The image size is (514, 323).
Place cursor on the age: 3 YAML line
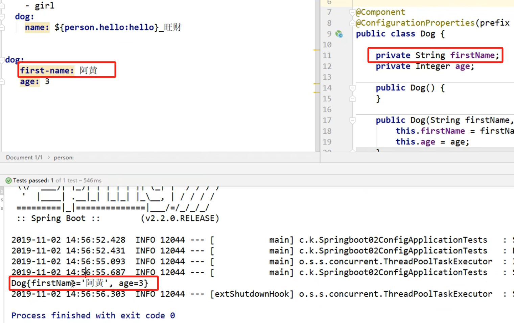[34, 81]
